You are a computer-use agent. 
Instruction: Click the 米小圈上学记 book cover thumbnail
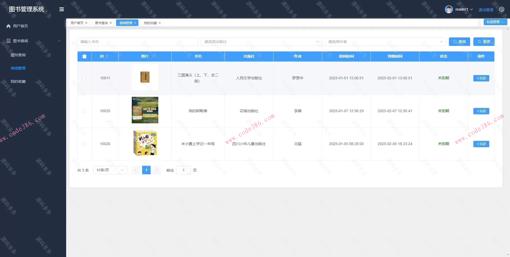[x=145, y=143]
